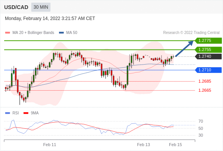This screenshot has width=223, height=151.
Task: Click the 30 MIN timeframe badge
Action: pos(41,7)
